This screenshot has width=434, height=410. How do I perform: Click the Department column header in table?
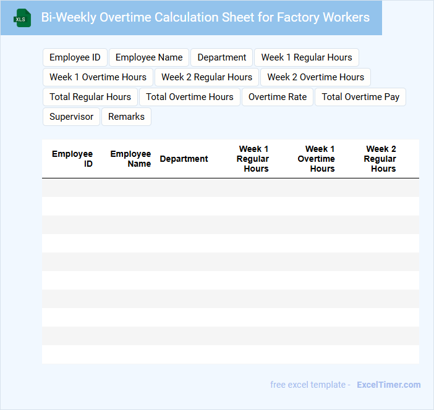pos(184,159)
